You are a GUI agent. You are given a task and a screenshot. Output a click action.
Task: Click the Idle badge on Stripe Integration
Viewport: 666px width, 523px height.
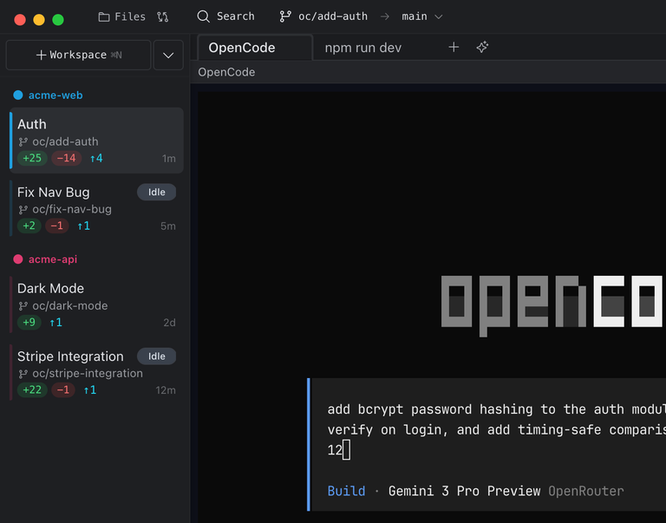click(x=156, y=356)
